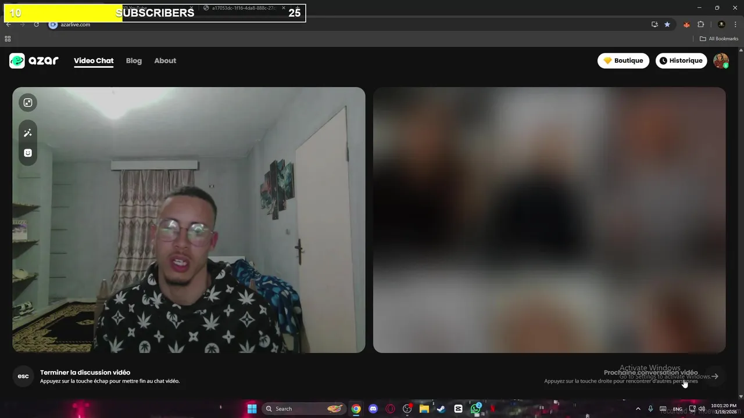Viewport: 744px width, 418px height.
Task: Open the face filter smiley tool
Action: pyautogui.click(x=27, y=153)
